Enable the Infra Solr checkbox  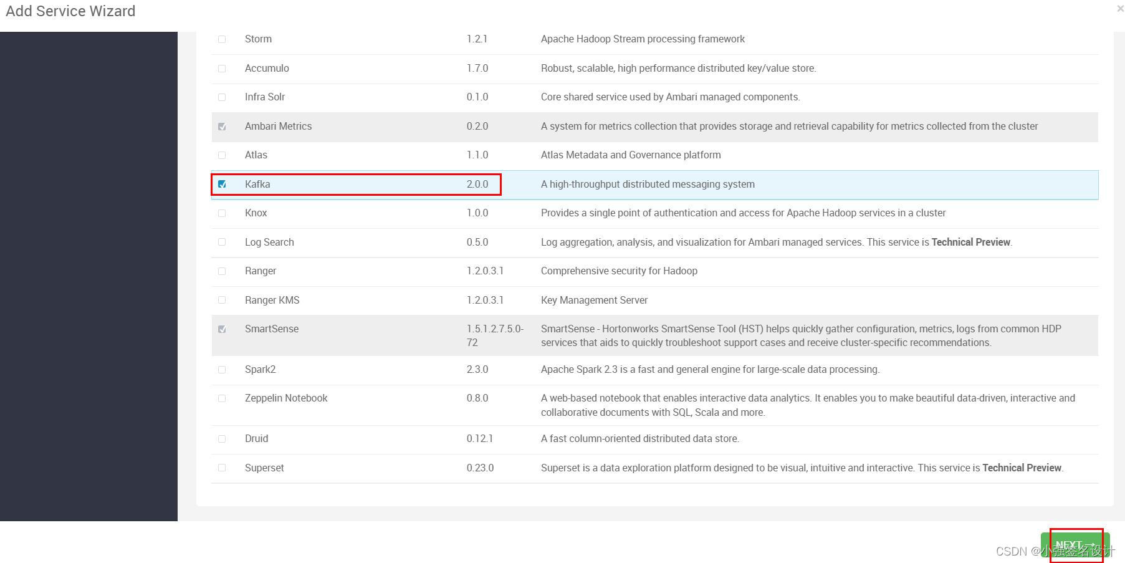(x=222, y=97)
